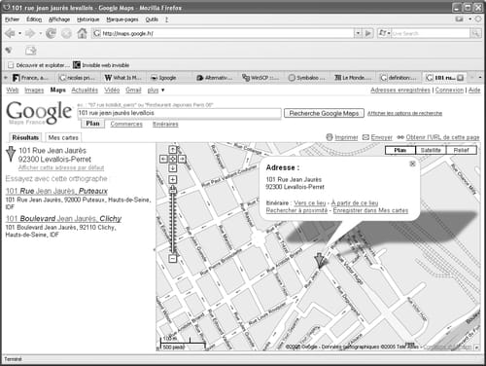Switch to the Itinéraires search tab
This screenshot has width=486, height=366.
click(165, 124)
